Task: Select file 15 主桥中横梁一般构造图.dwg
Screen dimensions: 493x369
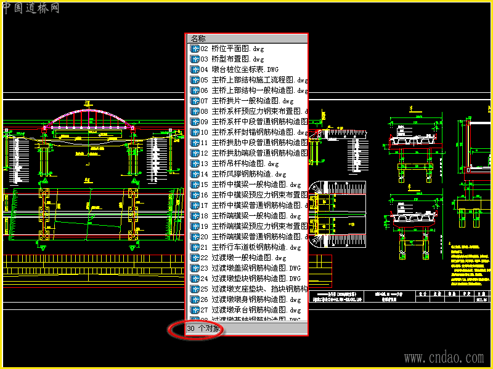Action: (x=251, y=184)
